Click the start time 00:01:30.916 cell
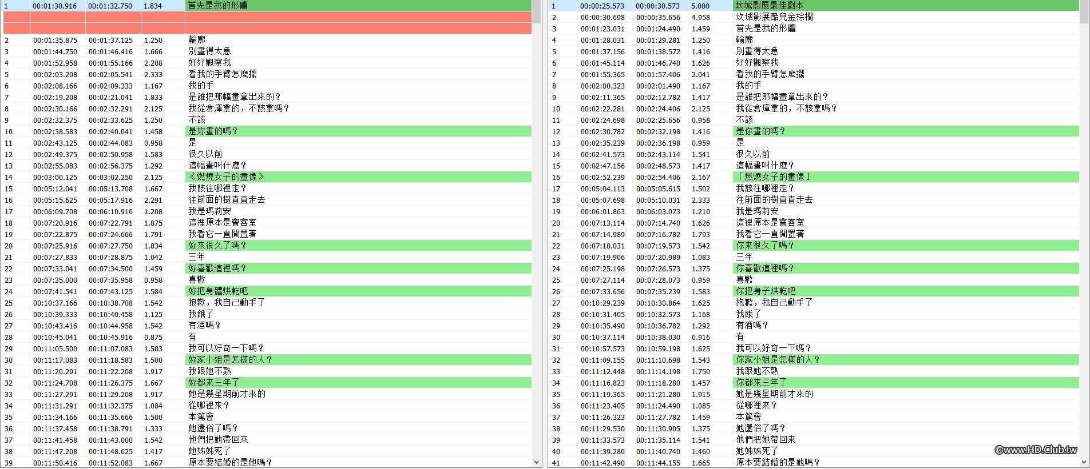 coord(57,6)
